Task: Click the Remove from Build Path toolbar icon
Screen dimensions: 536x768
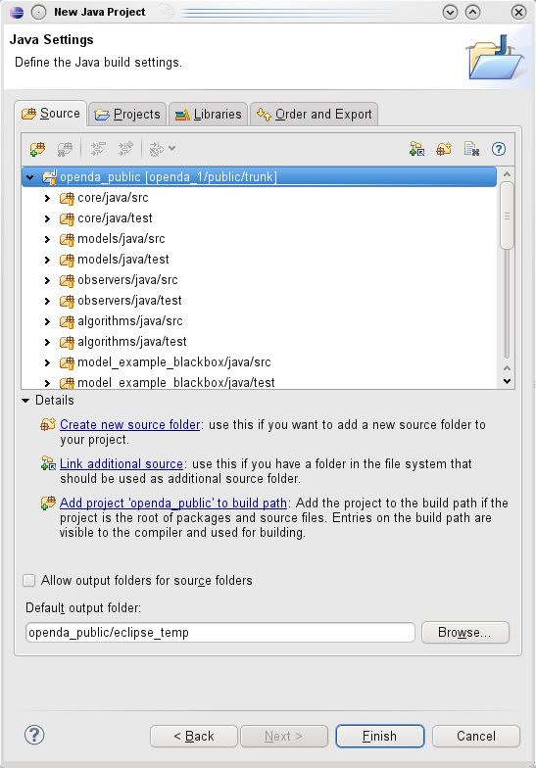Action: [x=65, y=149]
